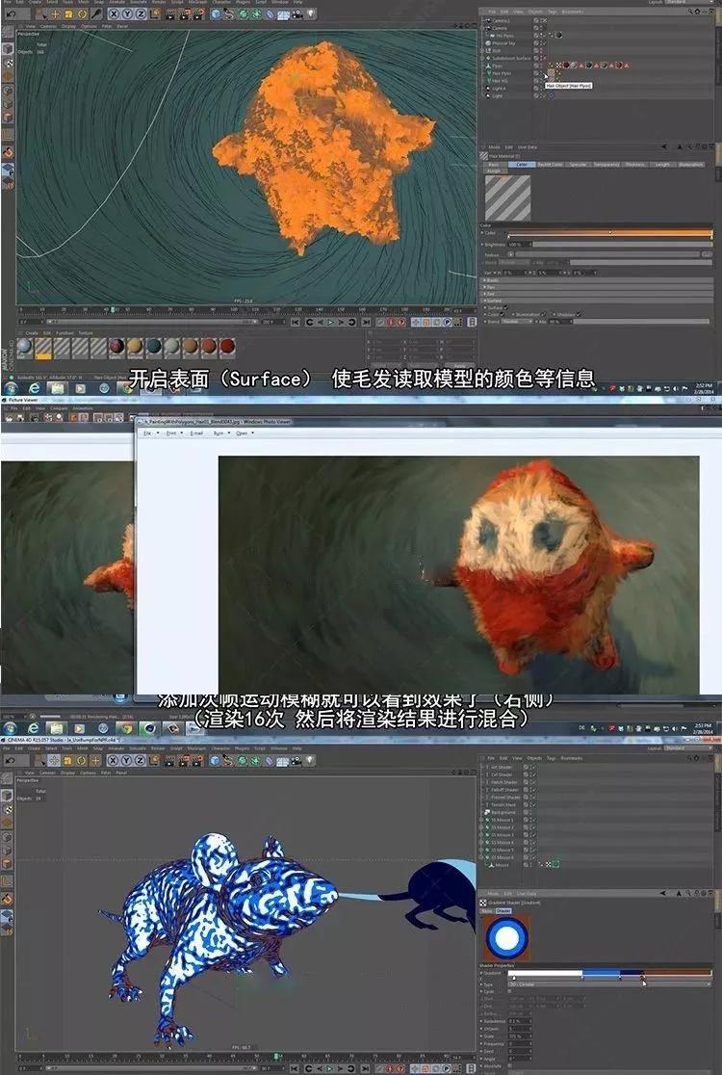Expand SS Mouse 6 in Object Manager
Viewport: 722px width, 1075px height.
click(481, 857)
